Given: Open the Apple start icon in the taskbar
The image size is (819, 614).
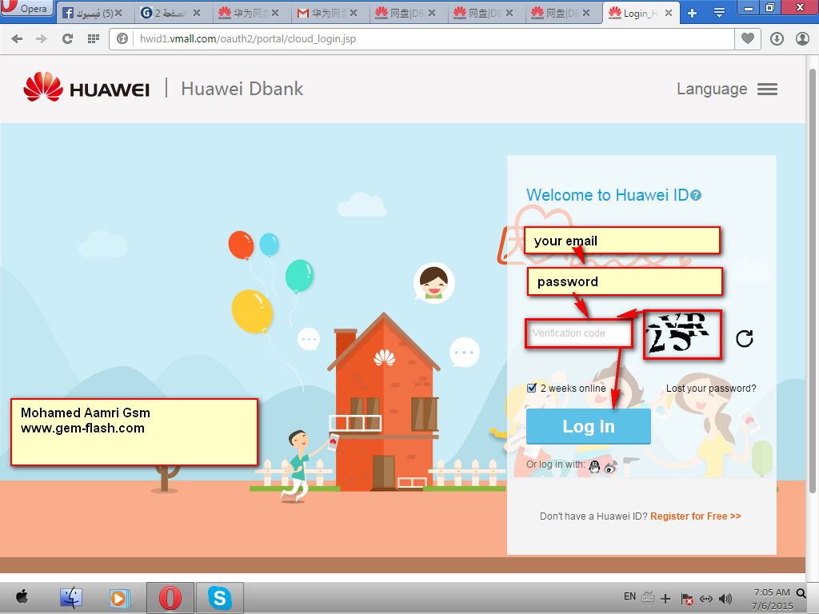Looking at the screenshot, I should click(x=22, y=596).
